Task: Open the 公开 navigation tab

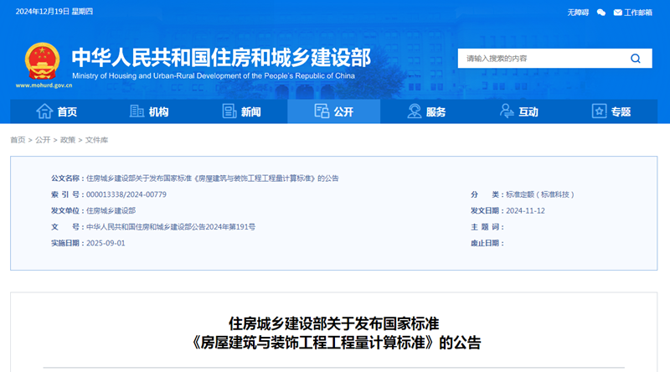Action: point(333,111)
